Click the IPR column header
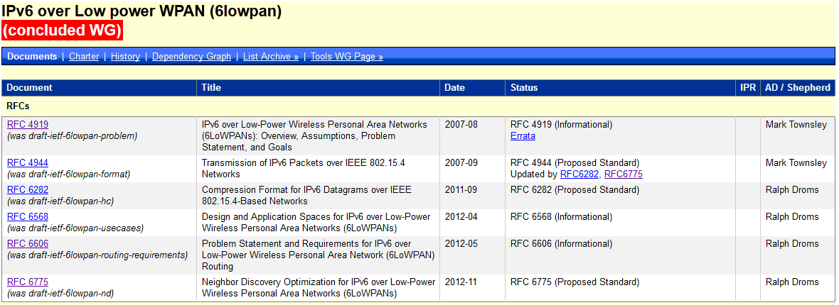The height and width of the screenshot is (305, 839). pos(747,88)
